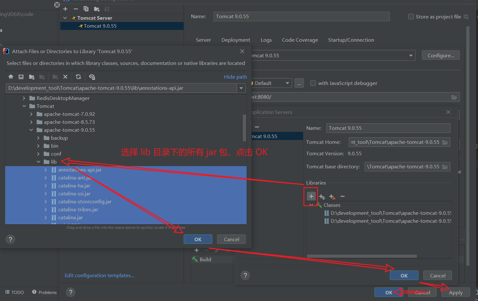Switch to Code Coverage tab
The image size is (478, 301).
300,40
